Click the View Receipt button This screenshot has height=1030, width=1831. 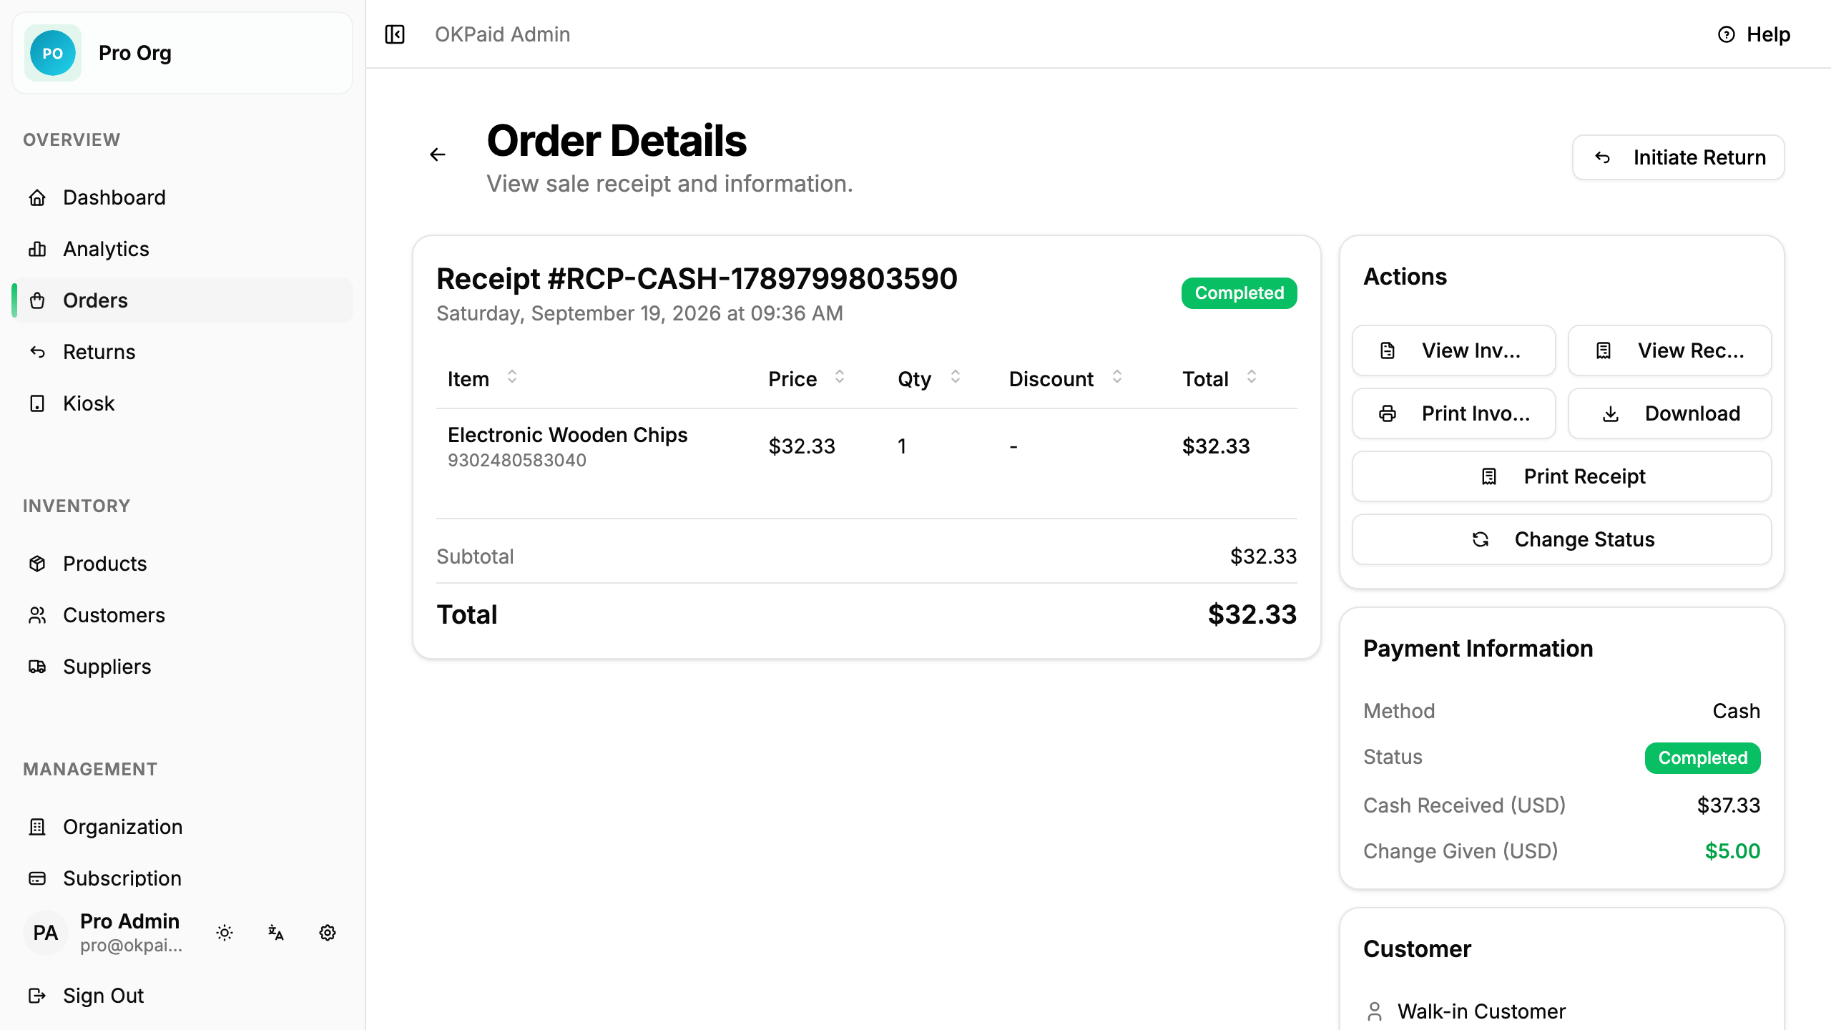[1670, 350]
